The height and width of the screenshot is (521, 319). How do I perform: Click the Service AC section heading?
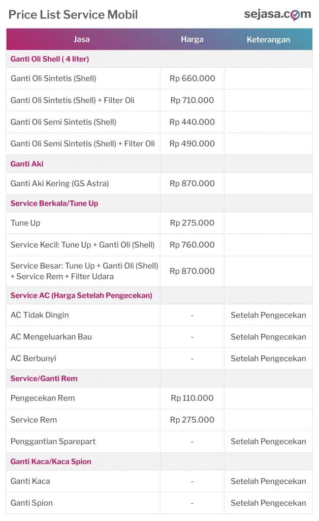click(81, 295)
